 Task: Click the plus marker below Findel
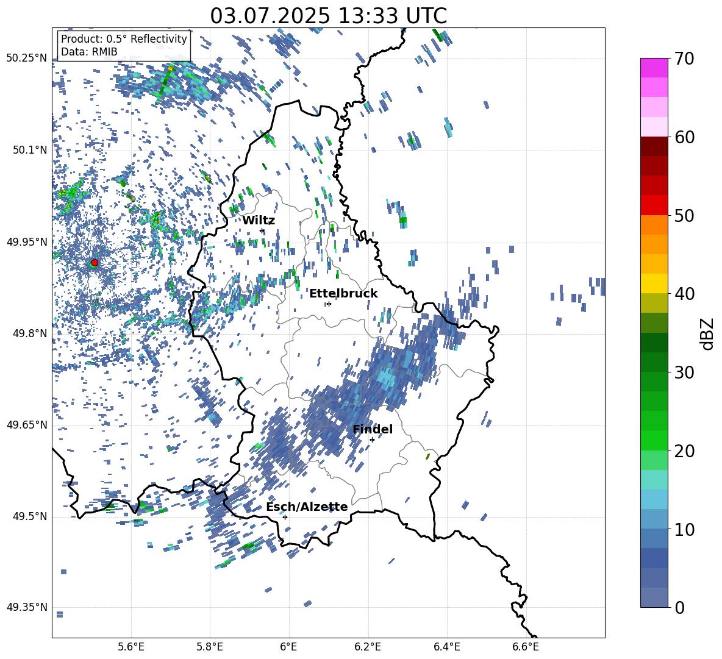[372, 440]
